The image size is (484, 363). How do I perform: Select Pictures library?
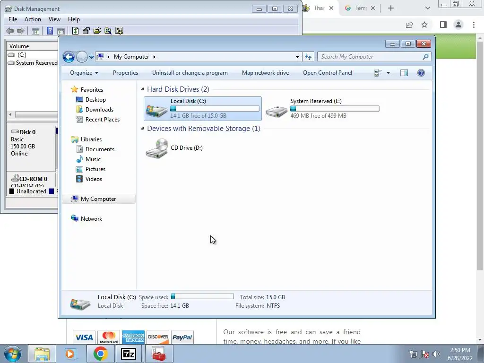(95, 169)
